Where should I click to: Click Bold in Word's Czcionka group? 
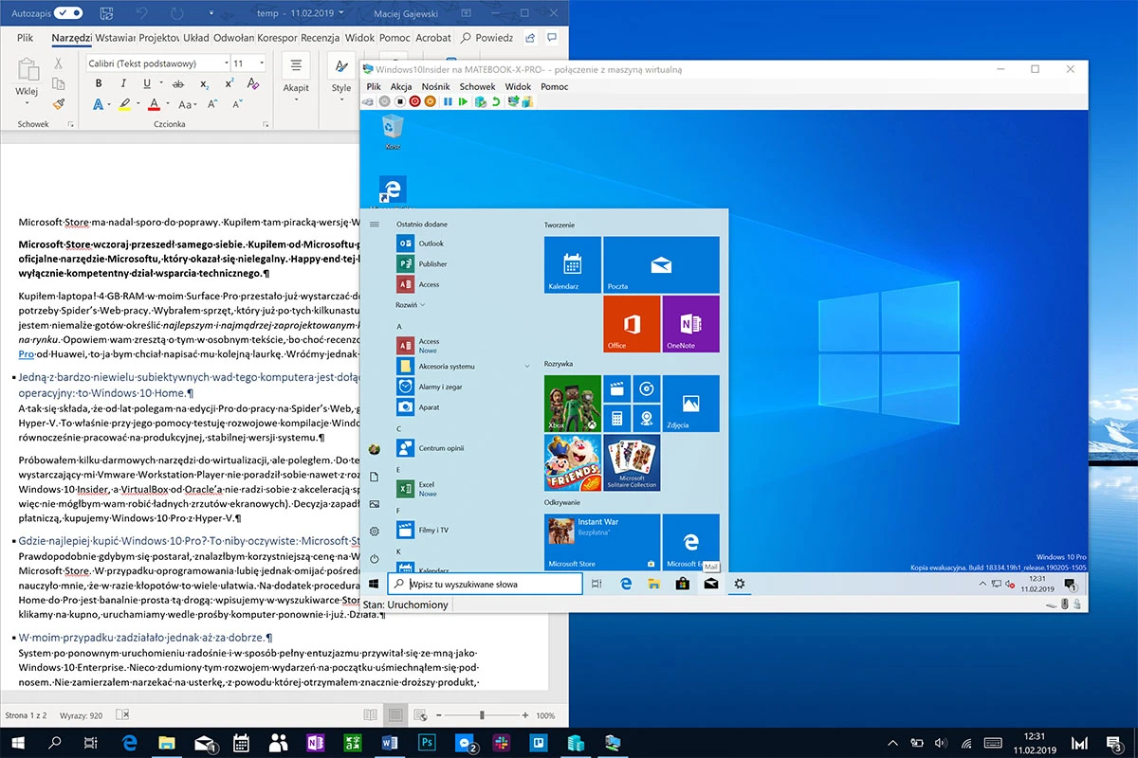(x=98, y=83)
